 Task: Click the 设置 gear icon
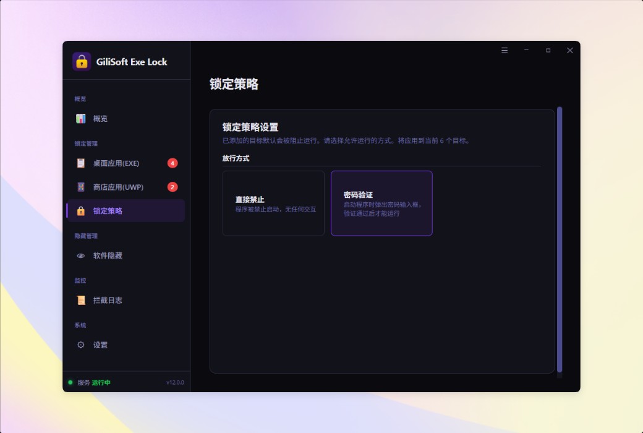(81, 345)
